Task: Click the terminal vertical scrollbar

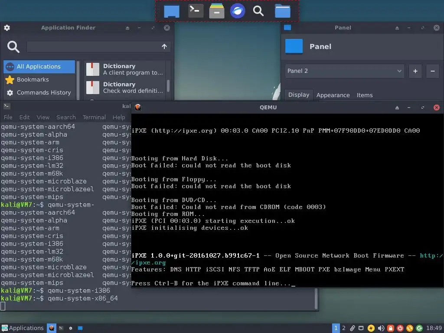Action: (316, 299)
